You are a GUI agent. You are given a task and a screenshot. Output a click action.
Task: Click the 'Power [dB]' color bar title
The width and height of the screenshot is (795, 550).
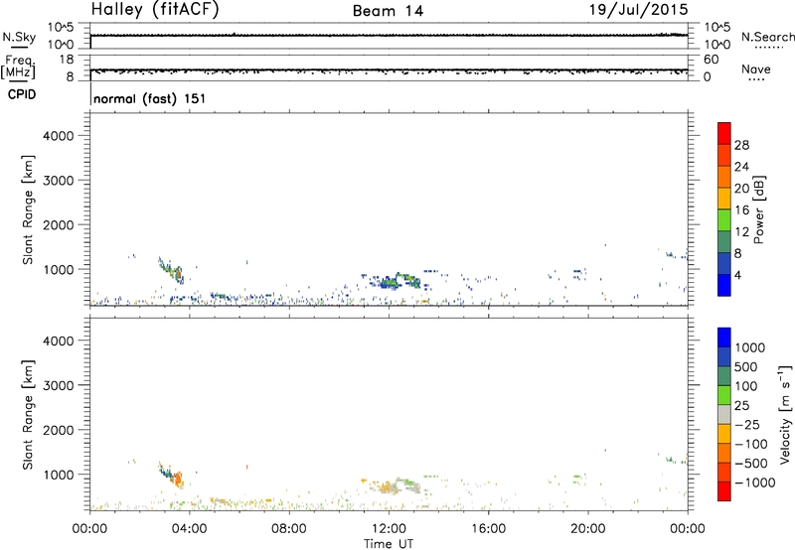tap(758, 209)
